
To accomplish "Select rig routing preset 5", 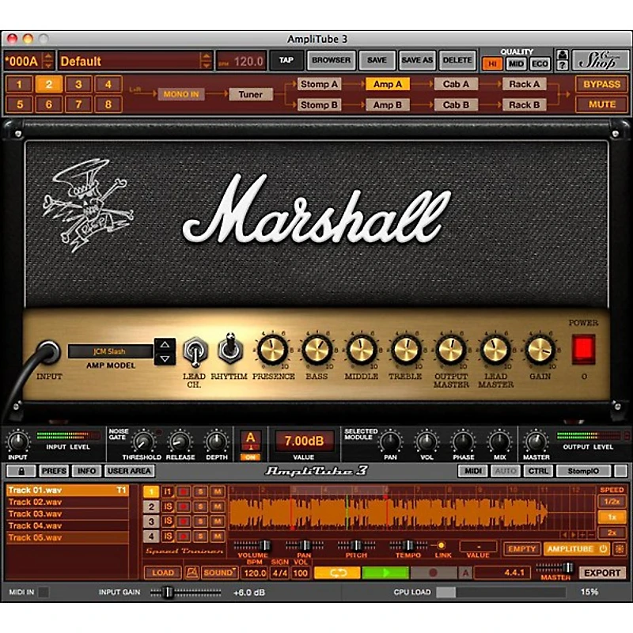I will tap(19, 104).
